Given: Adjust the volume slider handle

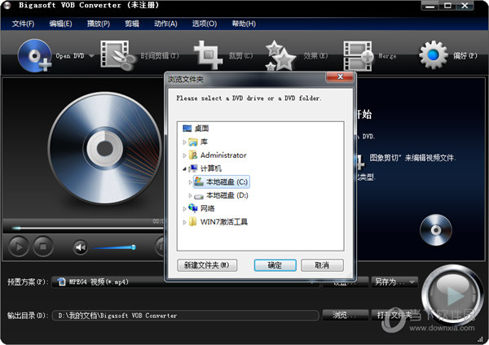Looking at the screenshot, I should tap(134, 247).
